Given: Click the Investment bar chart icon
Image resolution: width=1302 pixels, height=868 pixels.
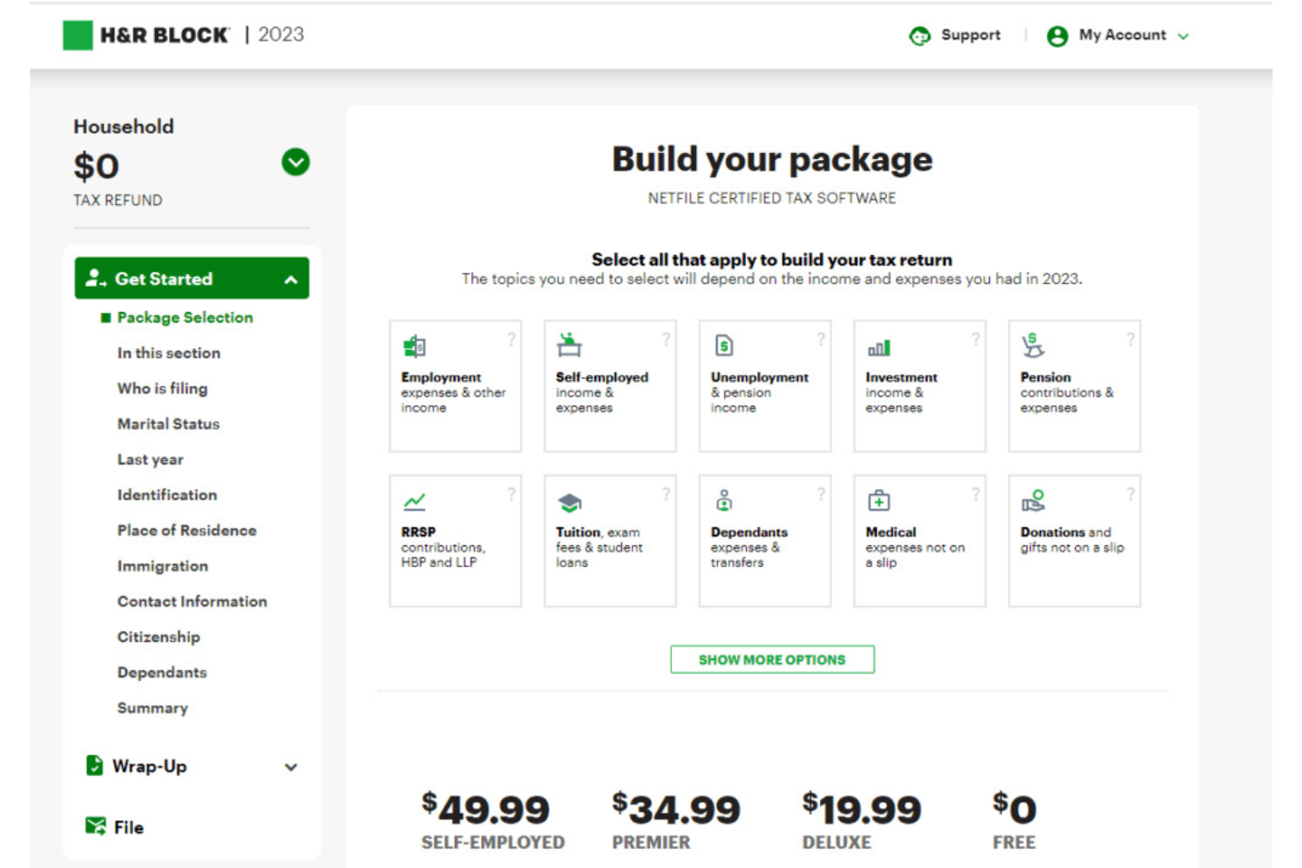Looking at the screenshot, I should (x=879, y=348).
